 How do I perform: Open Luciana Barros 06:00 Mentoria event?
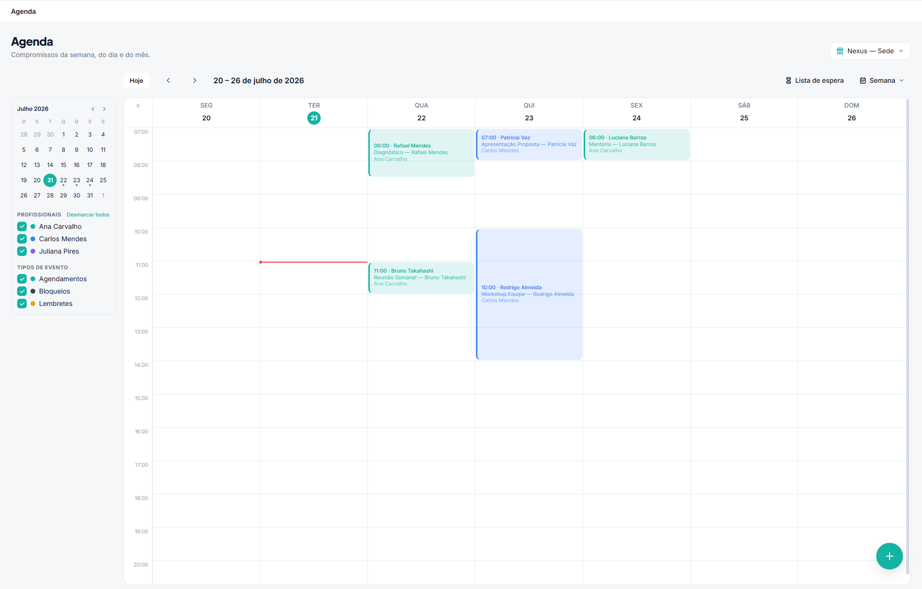click(x=637, y=144)
